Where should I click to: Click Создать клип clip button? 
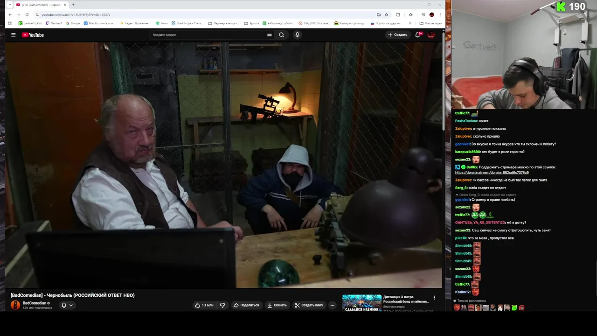[x=309, y=305]
